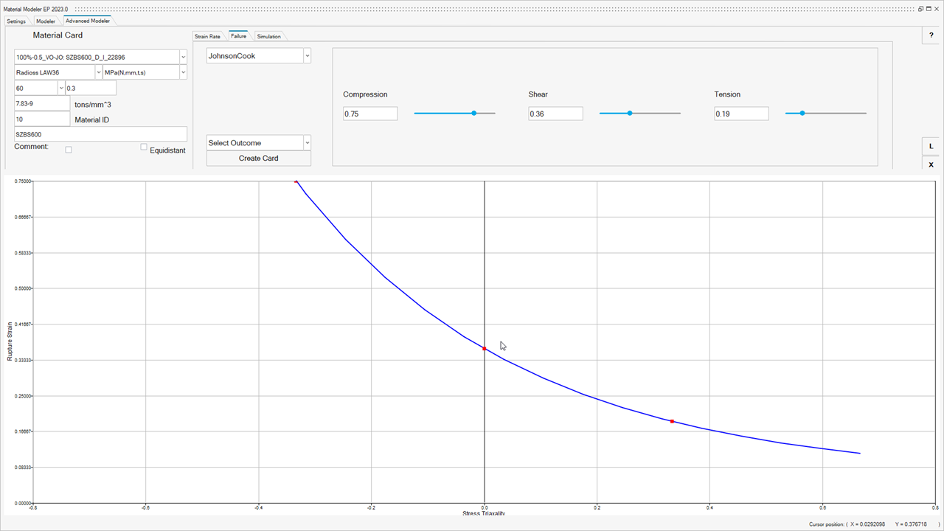Viewport: 944px width, 531px height.
Task: Open the Simulation tab
Action: 268,36
